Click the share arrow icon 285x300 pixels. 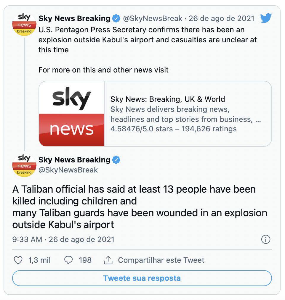[108, 260]
